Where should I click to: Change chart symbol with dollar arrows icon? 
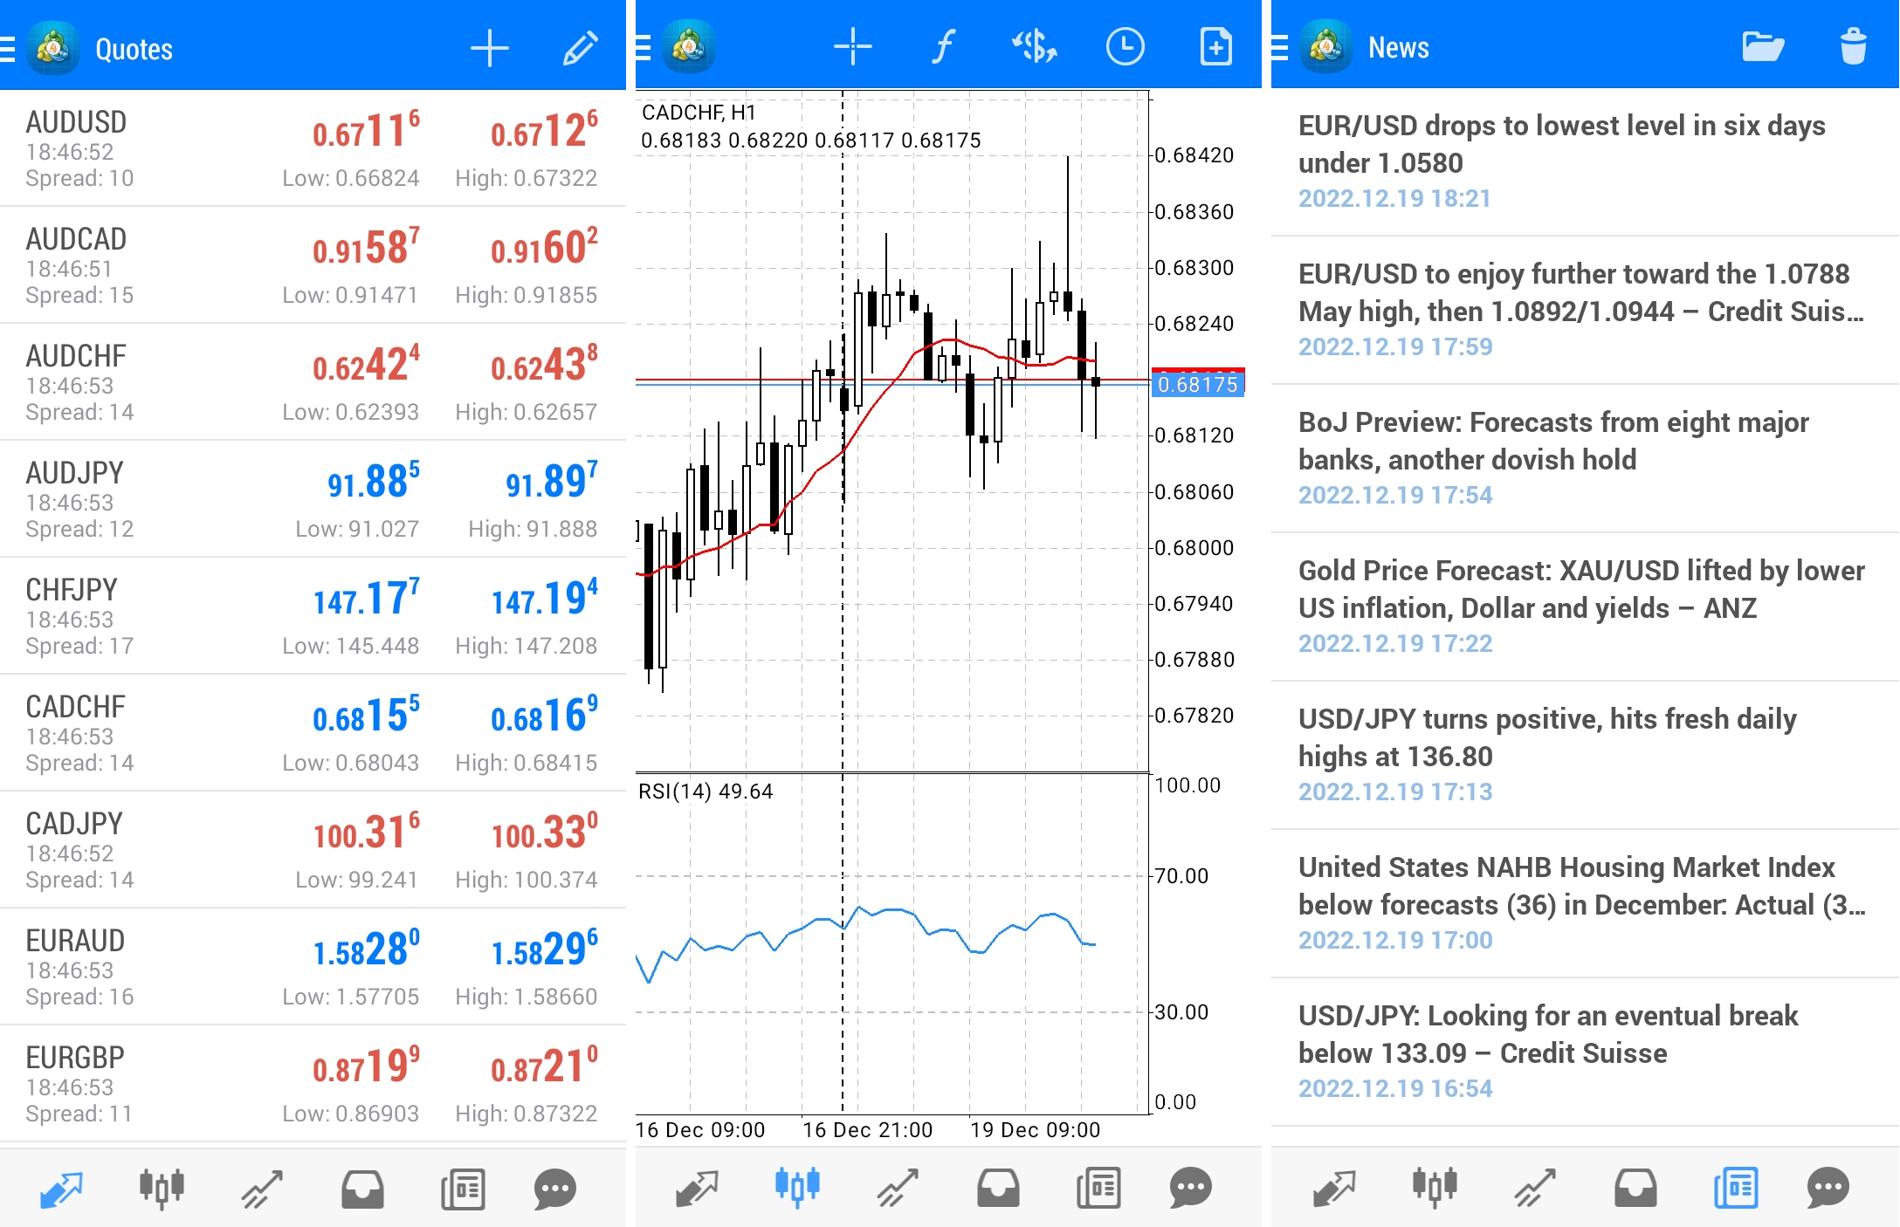[x=1035, y=47]
